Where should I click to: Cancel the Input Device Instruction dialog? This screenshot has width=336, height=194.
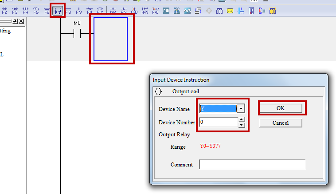pos(281,123)
